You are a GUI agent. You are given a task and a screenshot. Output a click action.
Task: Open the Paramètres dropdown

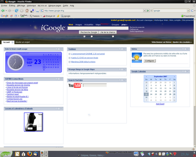click(x=188, y=16)
